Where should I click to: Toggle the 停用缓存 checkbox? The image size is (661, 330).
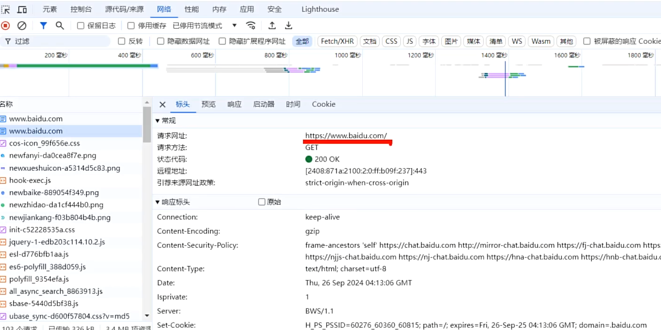pyautogui.click(x=131, y=26)
